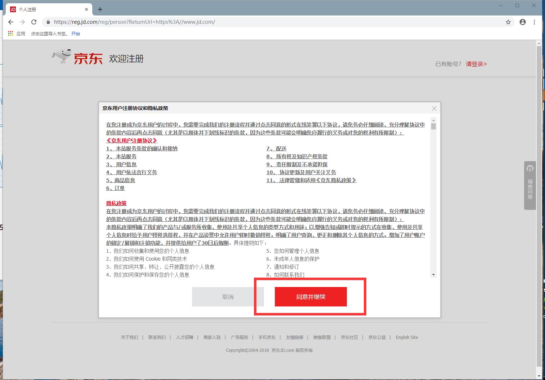The width and height of the screenshot is (545, 380).
Task: Click the 同意并继续 button
Action: (x=310, y=297)
